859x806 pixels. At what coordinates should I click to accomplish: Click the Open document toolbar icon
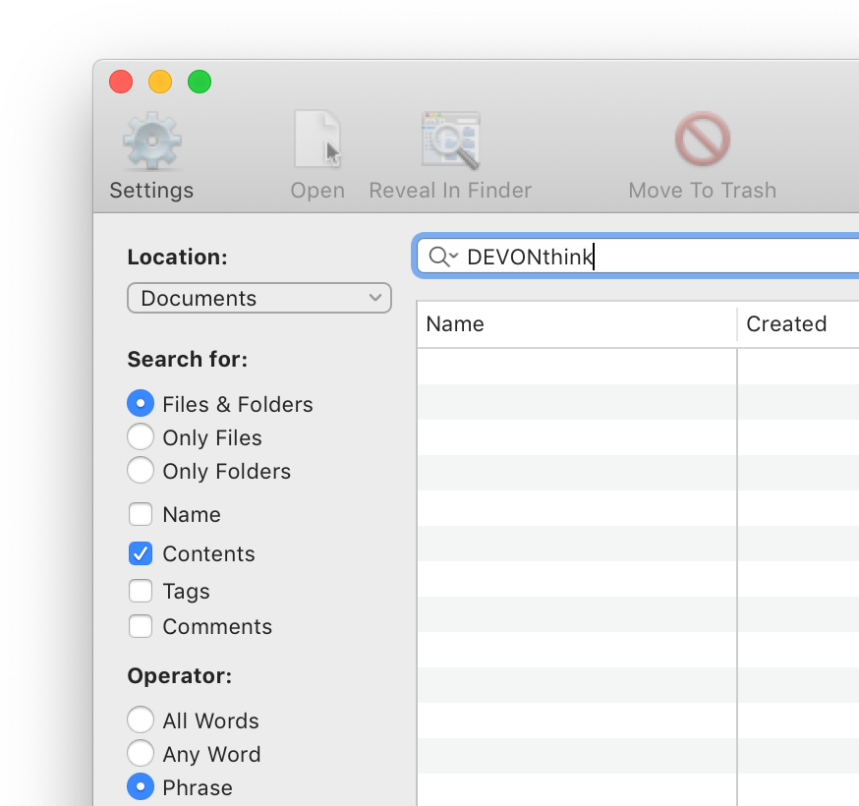[x=317, y=140]
